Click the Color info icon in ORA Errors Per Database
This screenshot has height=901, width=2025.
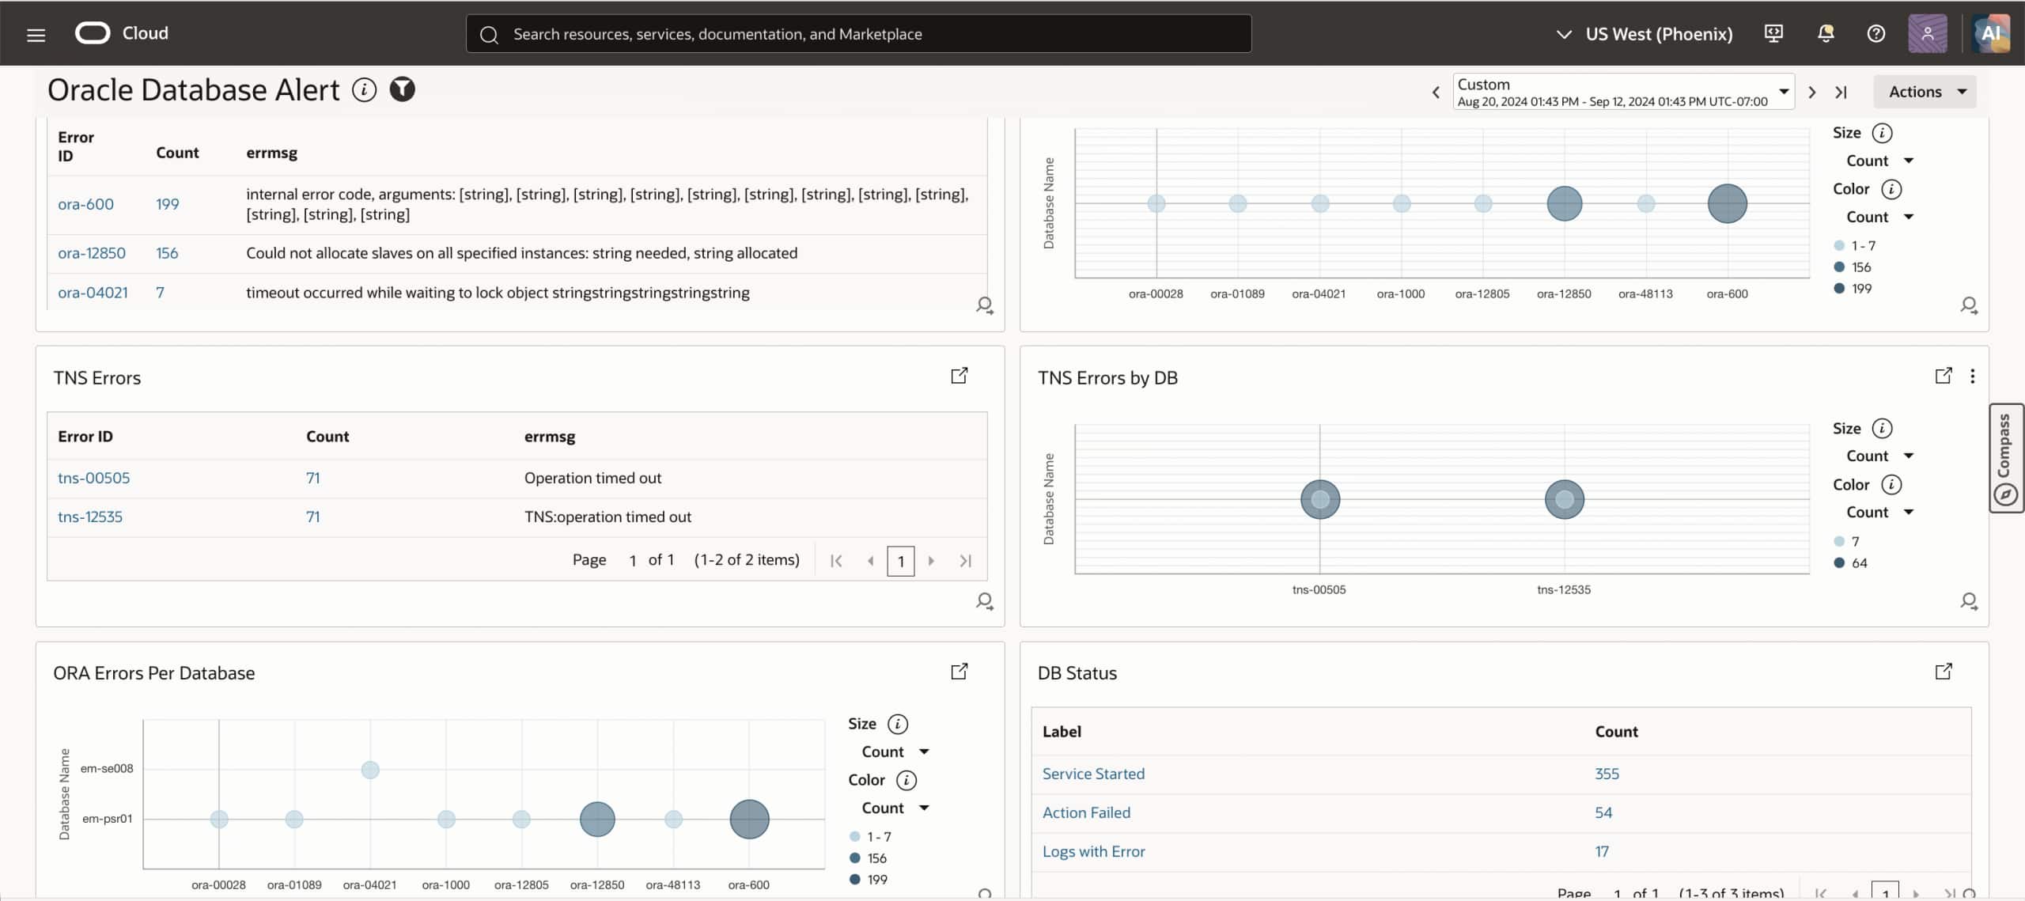906,780
